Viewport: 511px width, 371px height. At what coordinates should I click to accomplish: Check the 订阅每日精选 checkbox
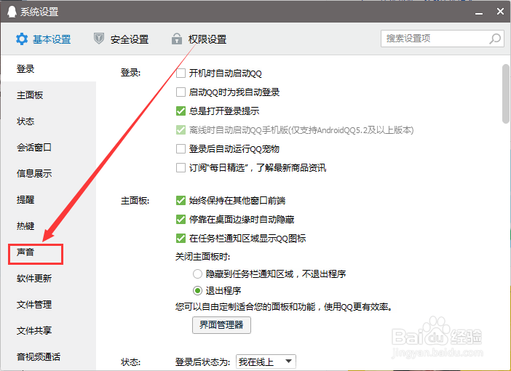(181, 168)
